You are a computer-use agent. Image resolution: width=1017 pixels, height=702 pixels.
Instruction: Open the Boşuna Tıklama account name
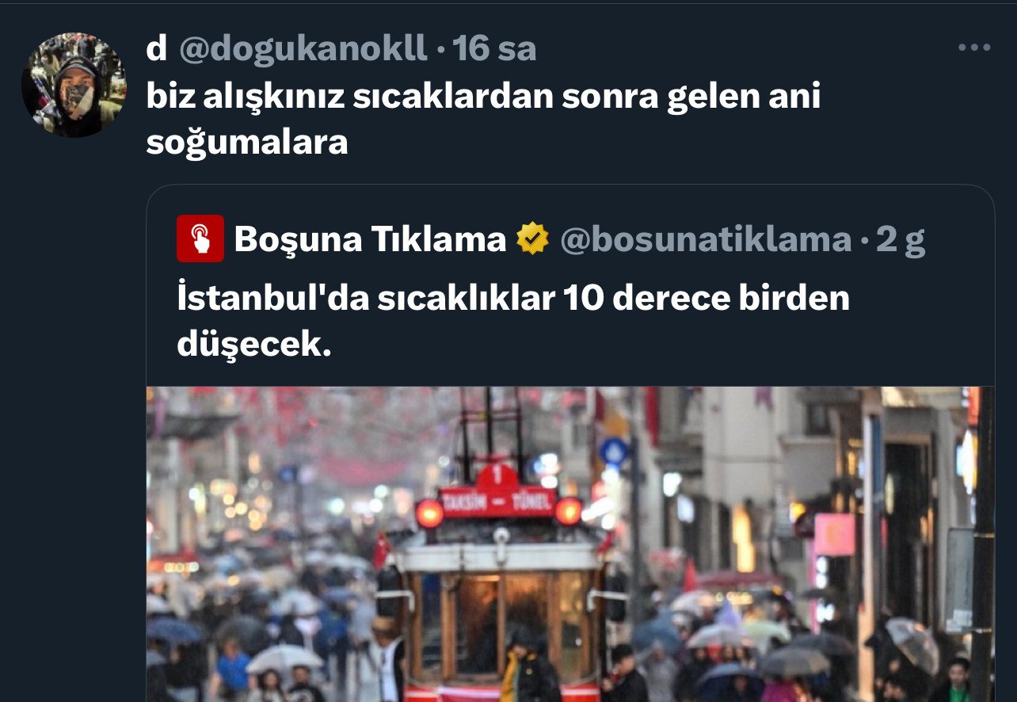370,238
